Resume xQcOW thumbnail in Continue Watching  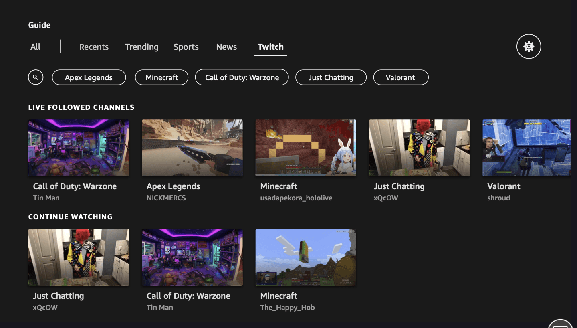(x=79, y=257)
